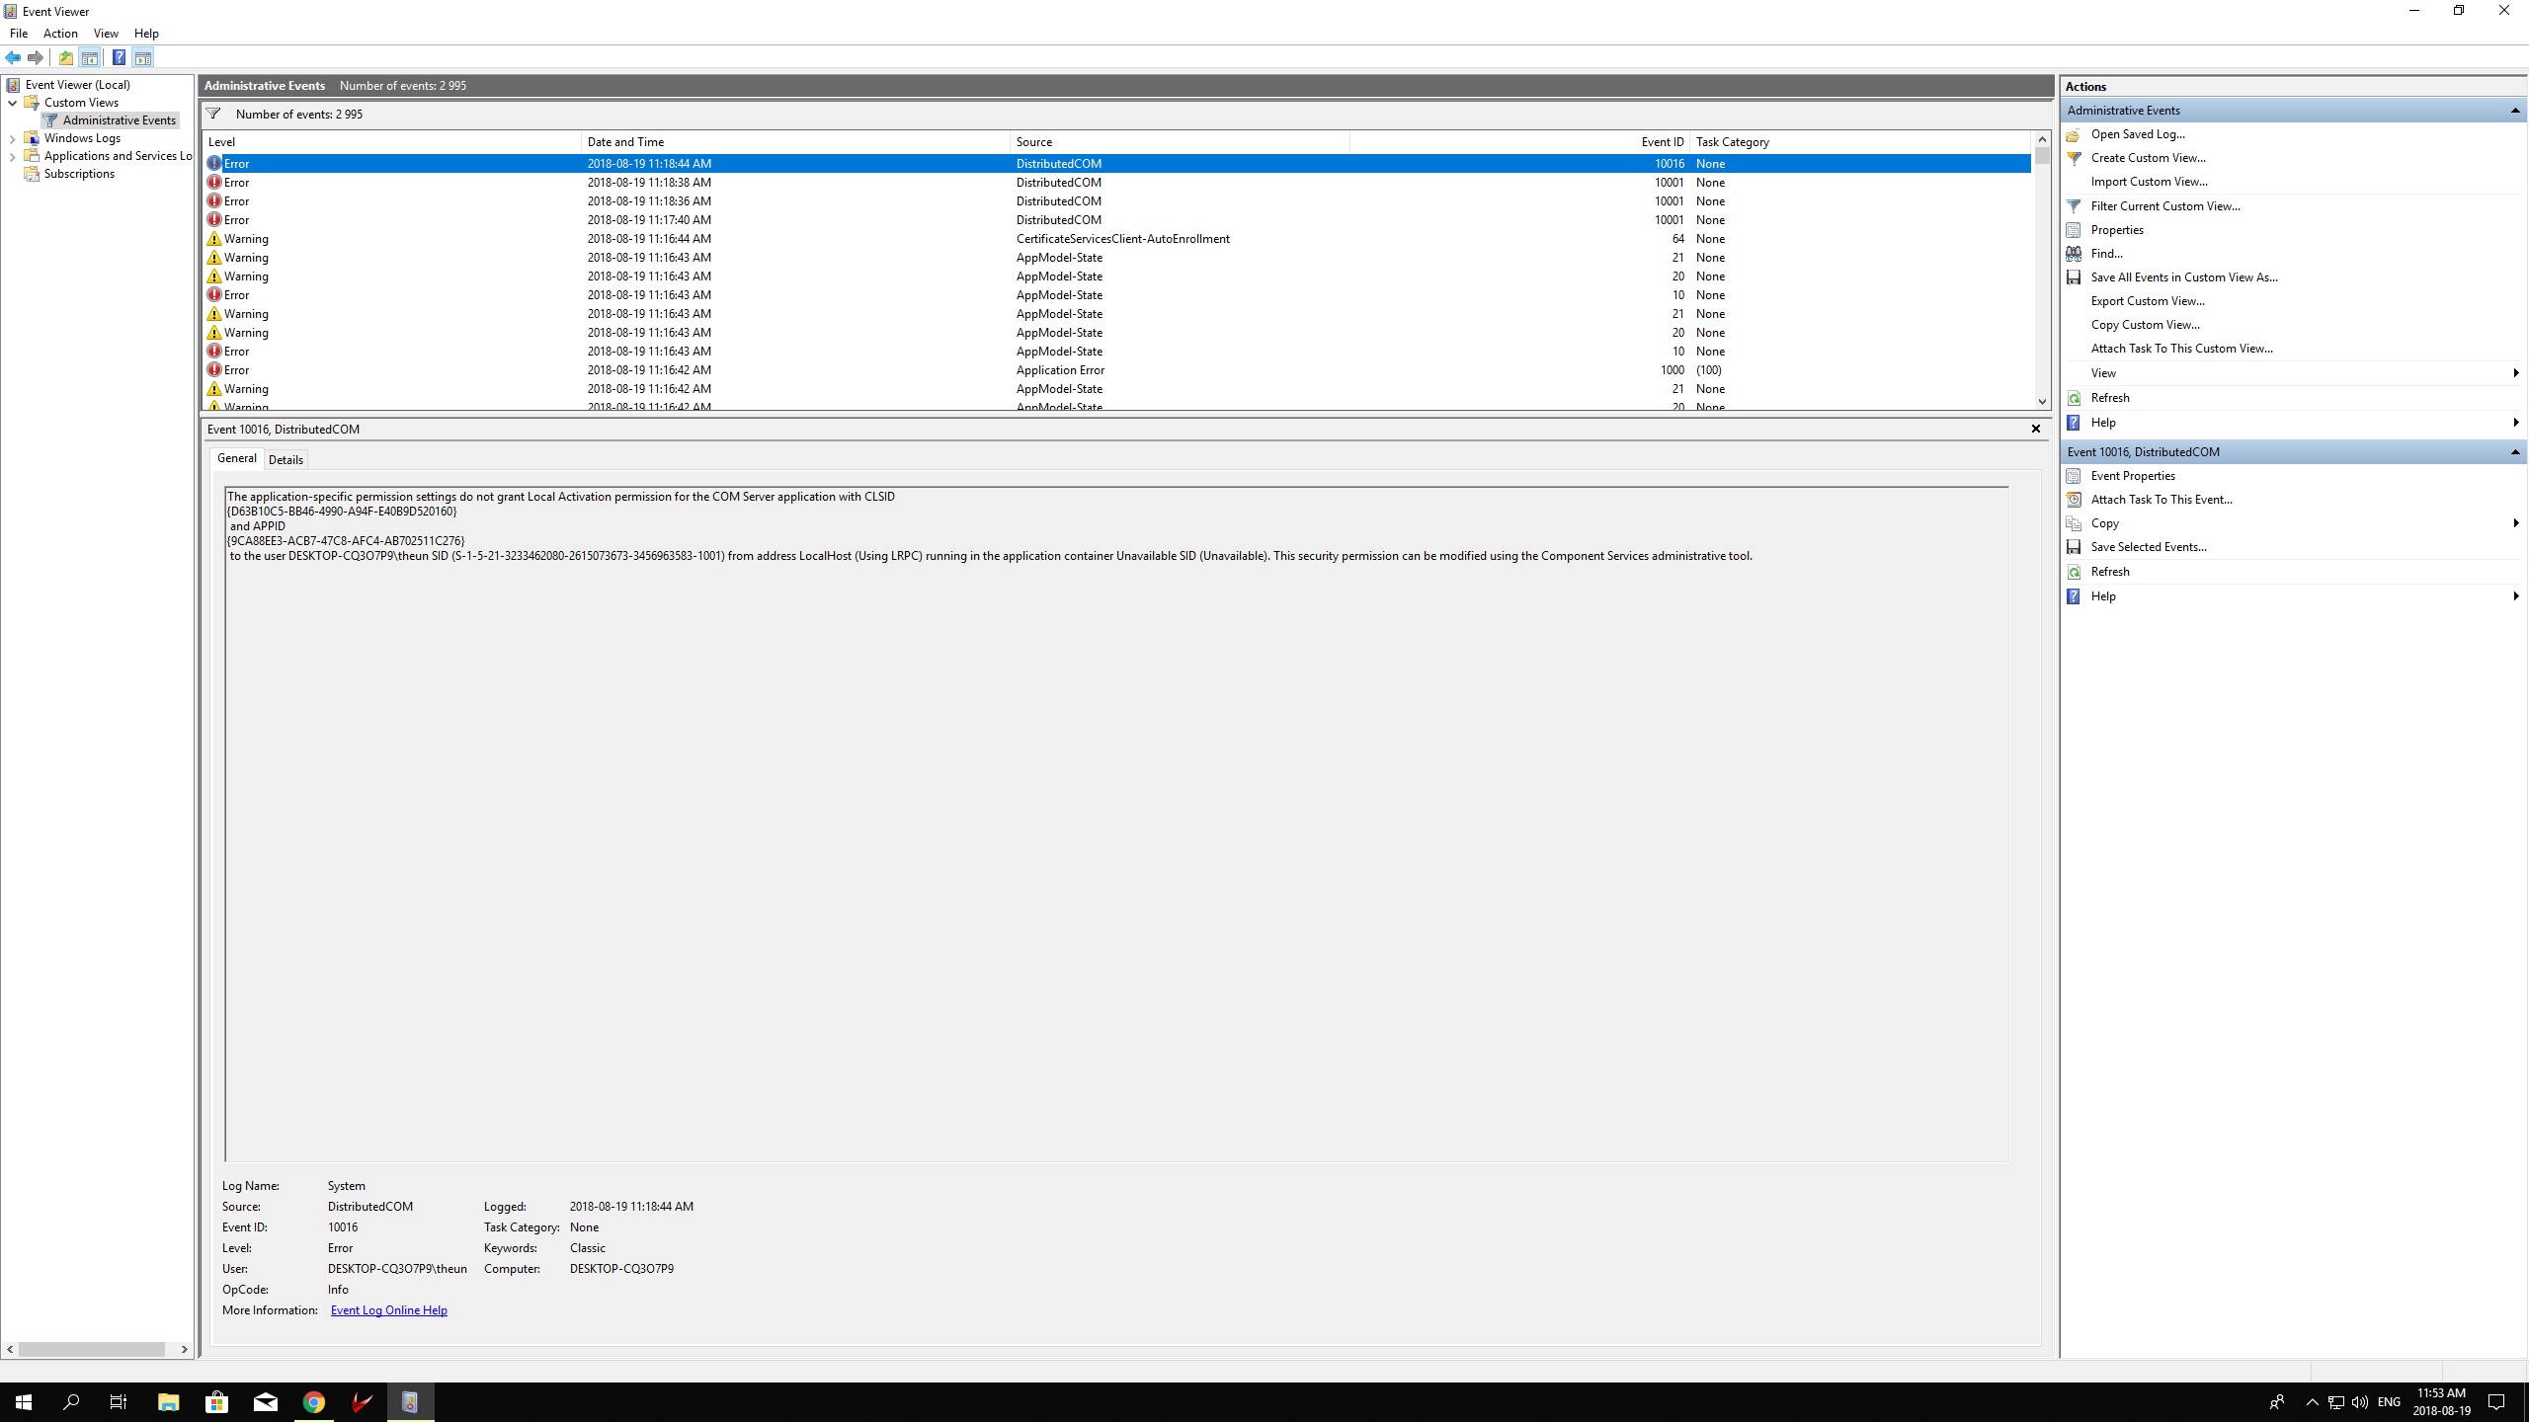This screenshot has width=2529, height=1422.
Task: Click Import Custom View action
Action: pyautogui.click(x=2149, y=182)
